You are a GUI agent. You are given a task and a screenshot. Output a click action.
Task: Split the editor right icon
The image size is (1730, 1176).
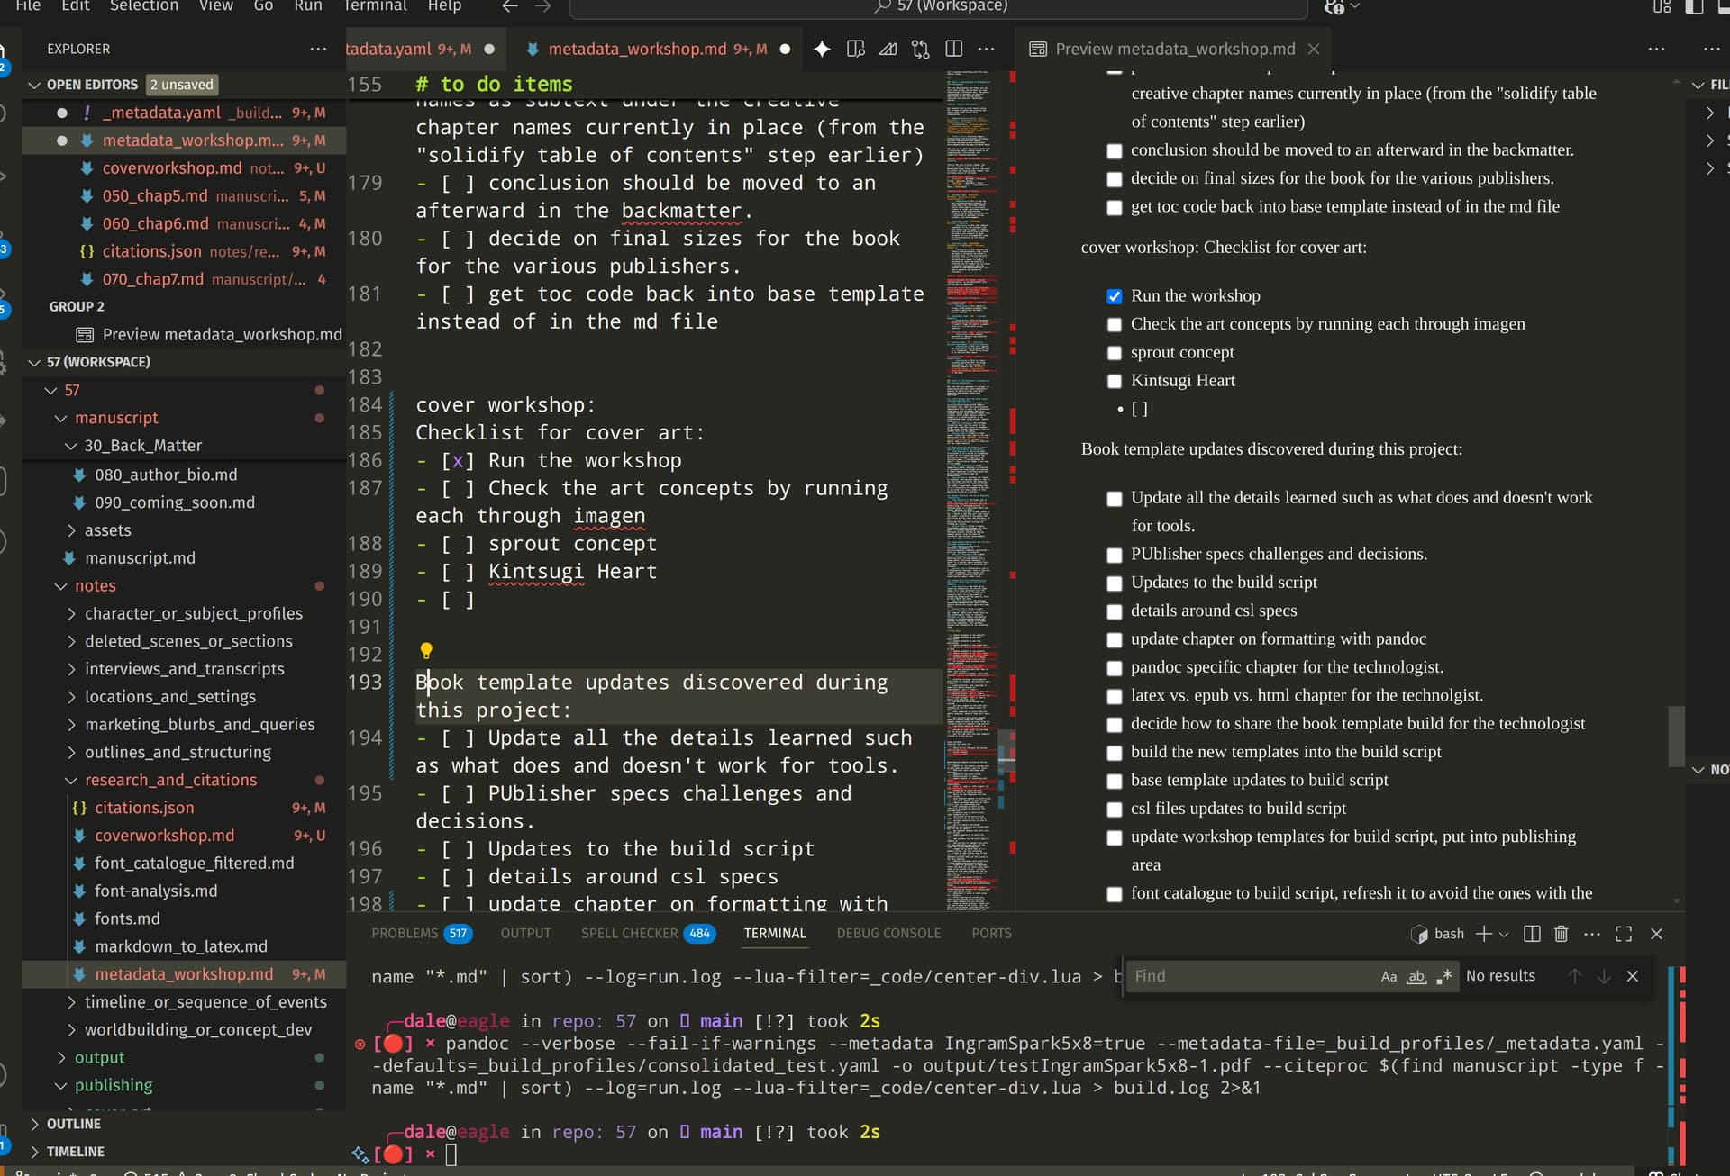953,49
